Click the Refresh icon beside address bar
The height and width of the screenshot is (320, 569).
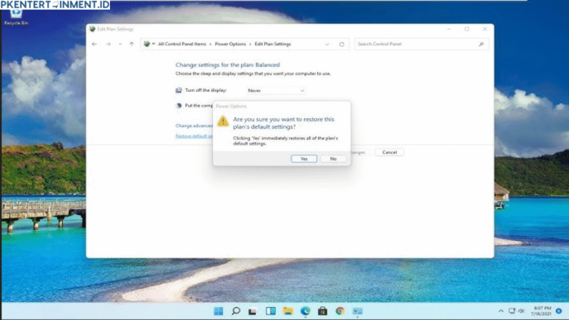[342, 44]
